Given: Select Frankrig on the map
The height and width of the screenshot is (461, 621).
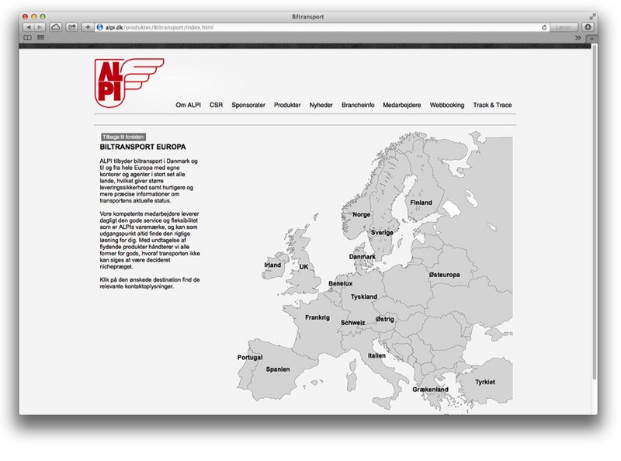Looking at the screenshot, I should click(x=317, y=317).
